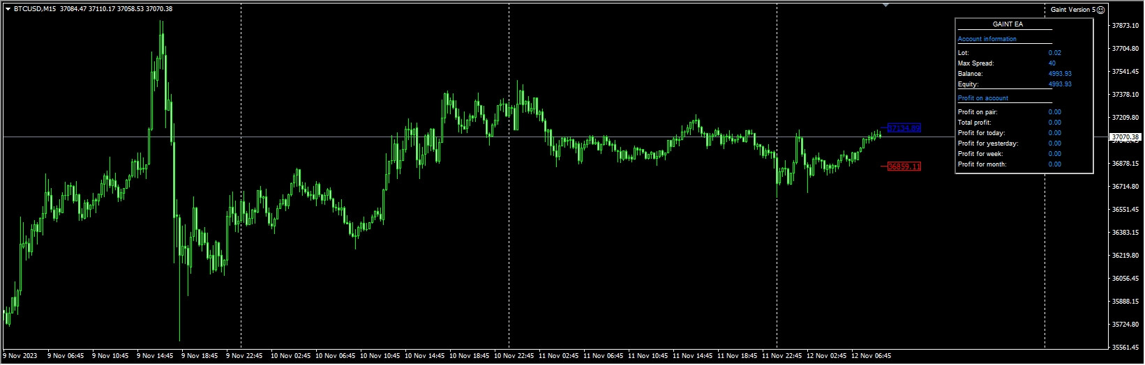Click the 11 Nov 14:45 time axis label
This screenshot has width=1145, height=365.
(693, 356)
